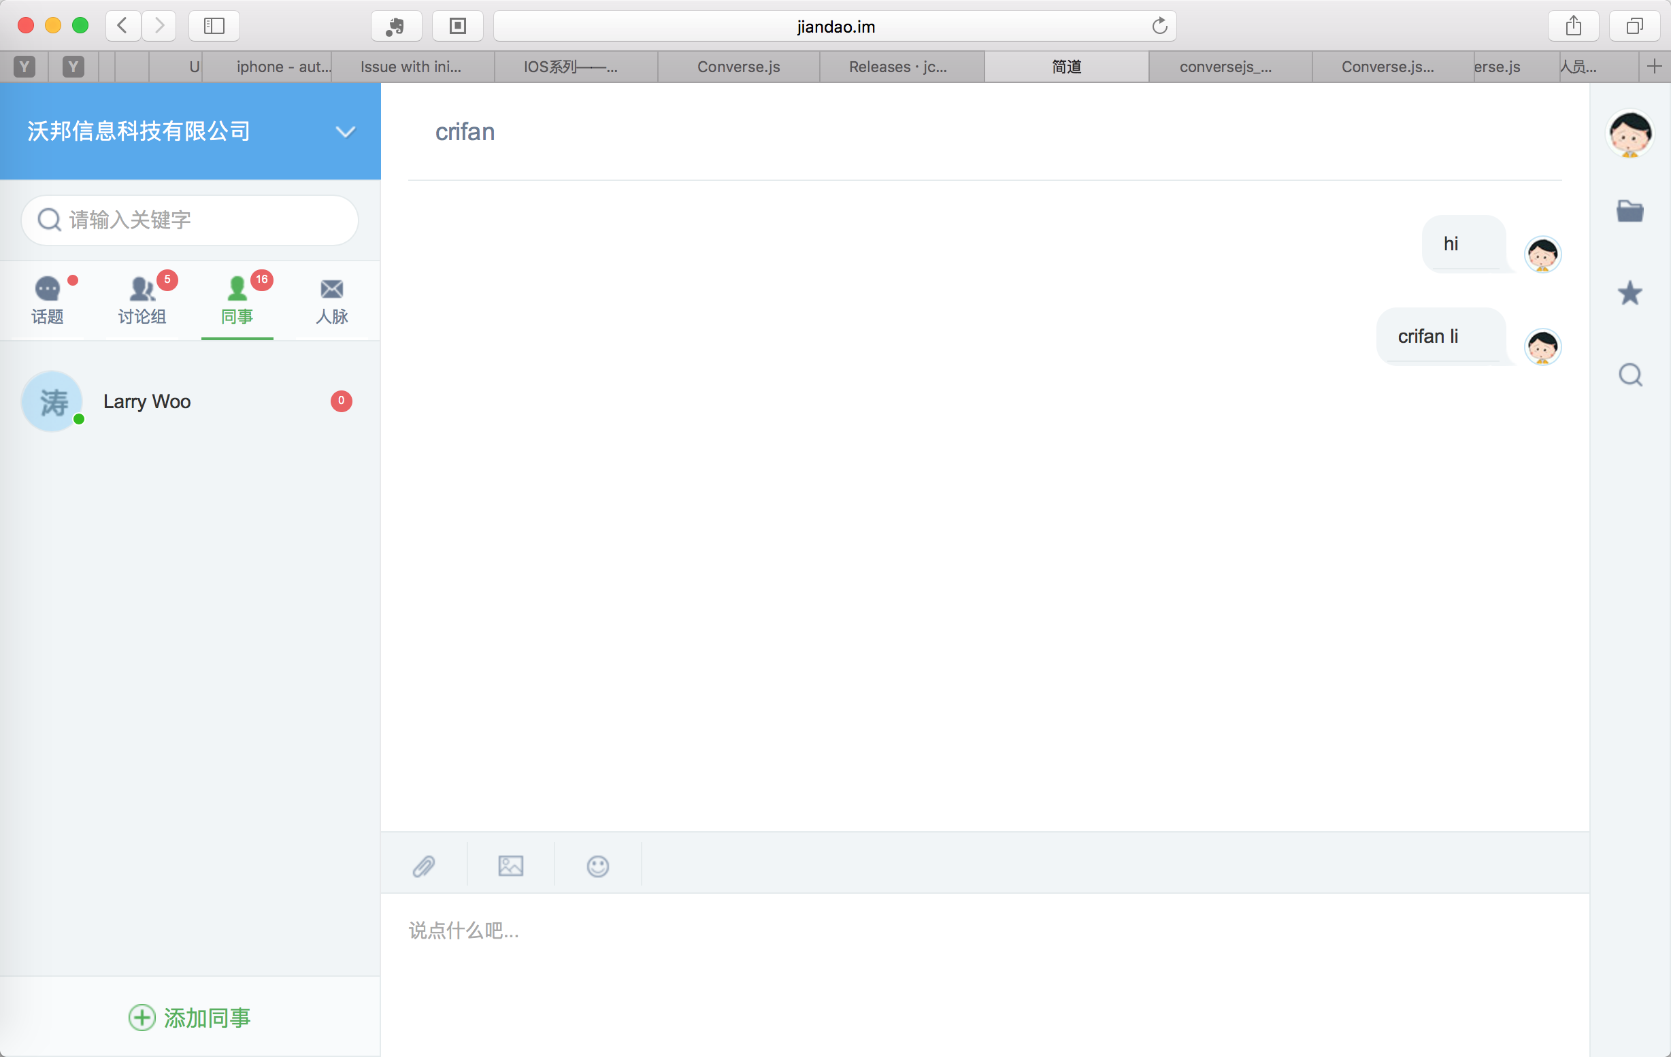Open the folder icon in right sidebar

point(1629,211)
